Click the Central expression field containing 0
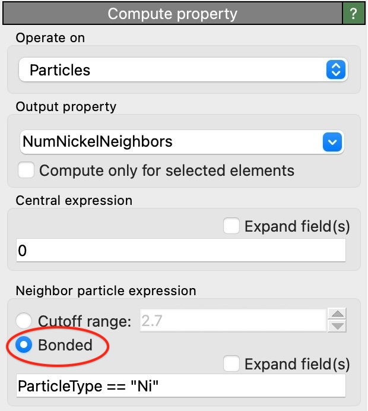The image size is (368, 411). (180, 251)
